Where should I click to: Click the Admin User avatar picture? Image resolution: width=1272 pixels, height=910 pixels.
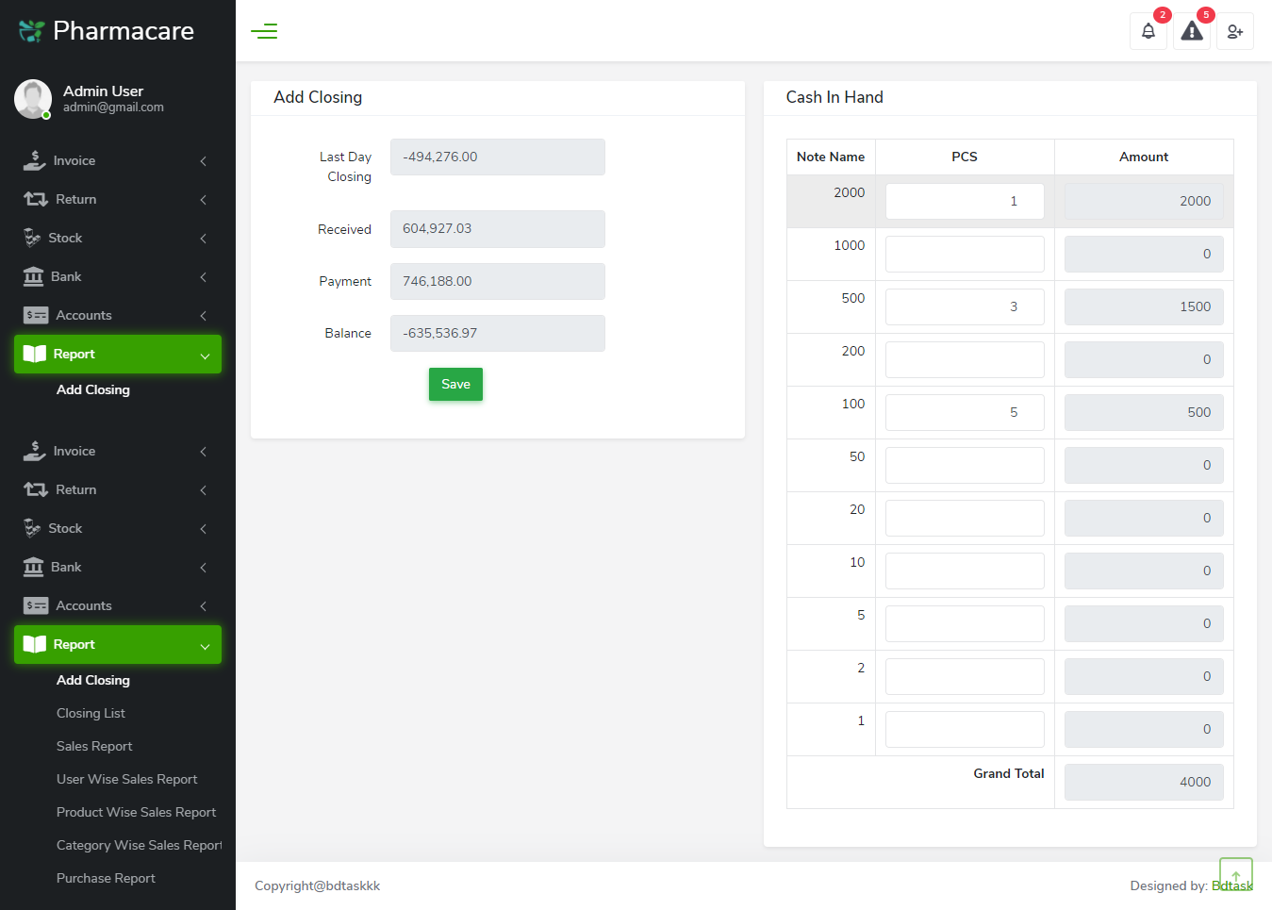pos(33,99)
